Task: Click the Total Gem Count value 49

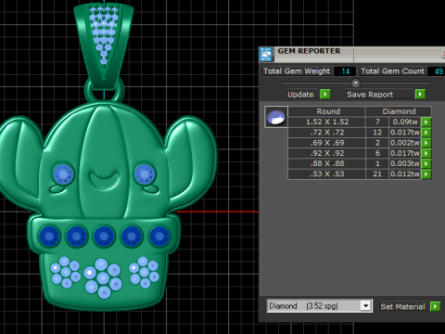Action: [x=437, y=71]
